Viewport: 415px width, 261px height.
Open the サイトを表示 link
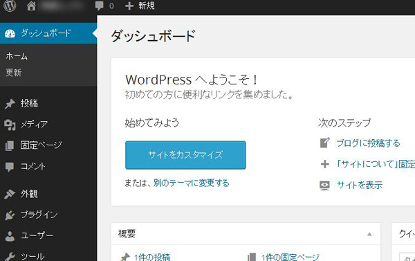(360, 185)
